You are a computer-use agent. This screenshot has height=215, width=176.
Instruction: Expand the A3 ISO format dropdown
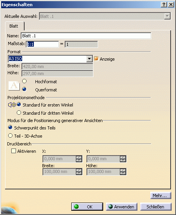click(90, 59)
